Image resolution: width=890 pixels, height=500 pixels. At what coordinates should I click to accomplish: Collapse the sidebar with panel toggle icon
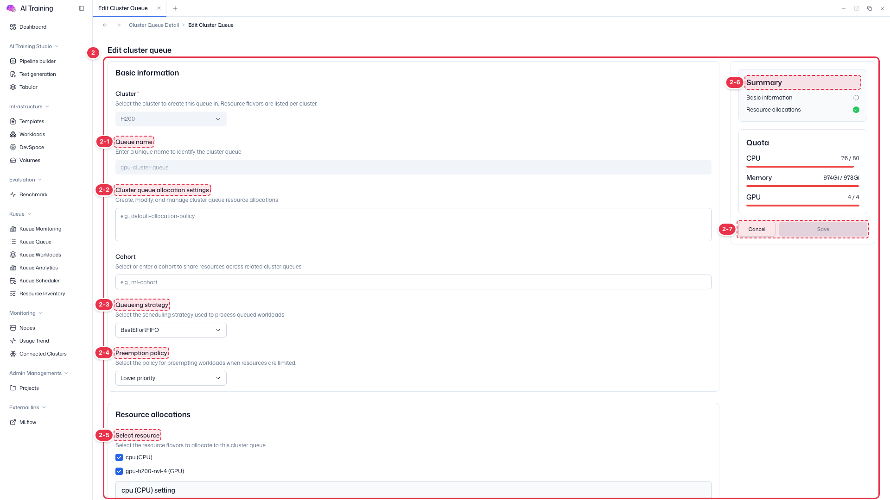click(x=82, y=8)
